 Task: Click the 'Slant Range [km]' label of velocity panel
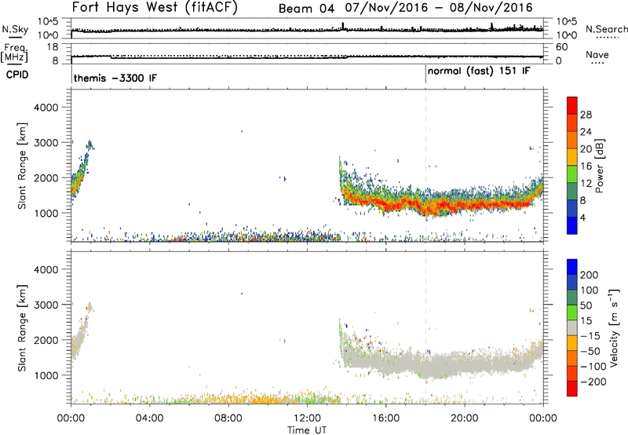[22, 327]
